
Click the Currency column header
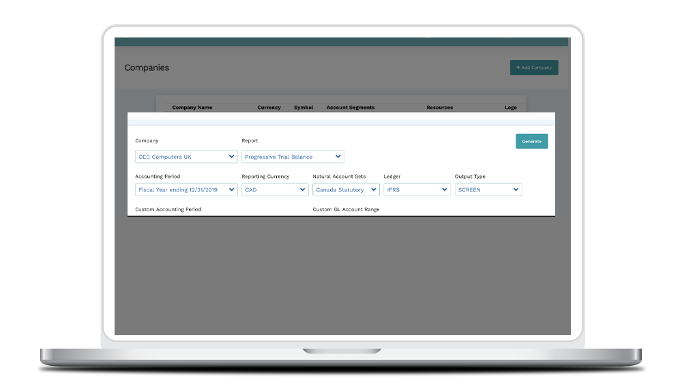pos(269,108)
